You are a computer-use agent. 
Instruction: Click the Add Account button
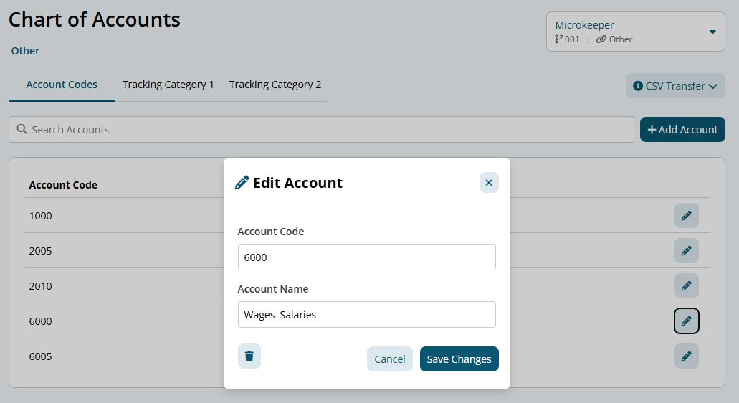coord(682,130)
